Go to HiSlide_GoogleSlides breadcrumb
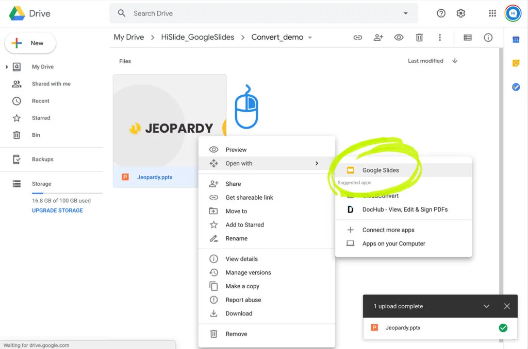The width and height of the screenshot is (528, 349). tap(197, 38)
